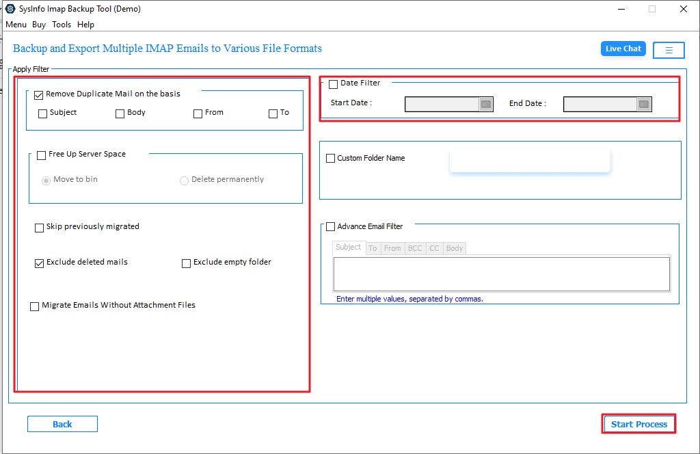700x454 pixels.
Task: Switch to the BCC filter tab
Action: point(415,248)
